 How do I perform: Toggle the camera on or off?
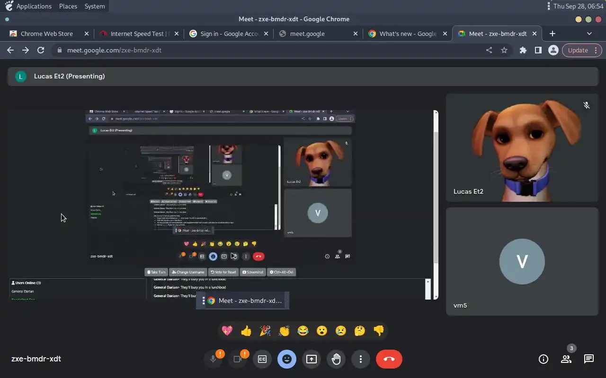point(238,359)
